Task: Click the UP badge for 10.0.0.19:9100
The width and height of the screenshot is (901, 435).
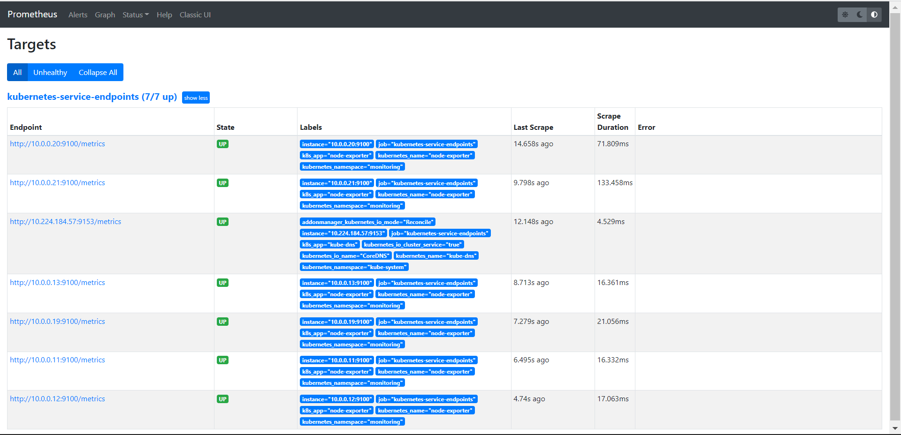Action: [222, 322]
